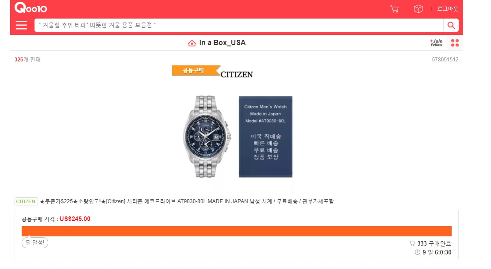Open the In a Box_USA shop title
491x269 pixels.
(x=222, y=43)
